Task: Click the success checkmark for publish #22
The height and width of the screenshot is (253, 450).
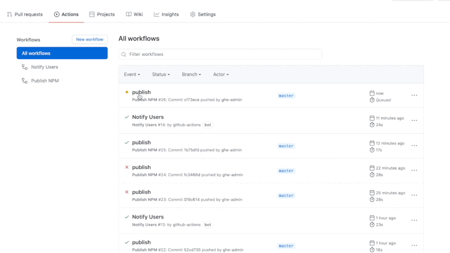Action: [x=127, y=242]
